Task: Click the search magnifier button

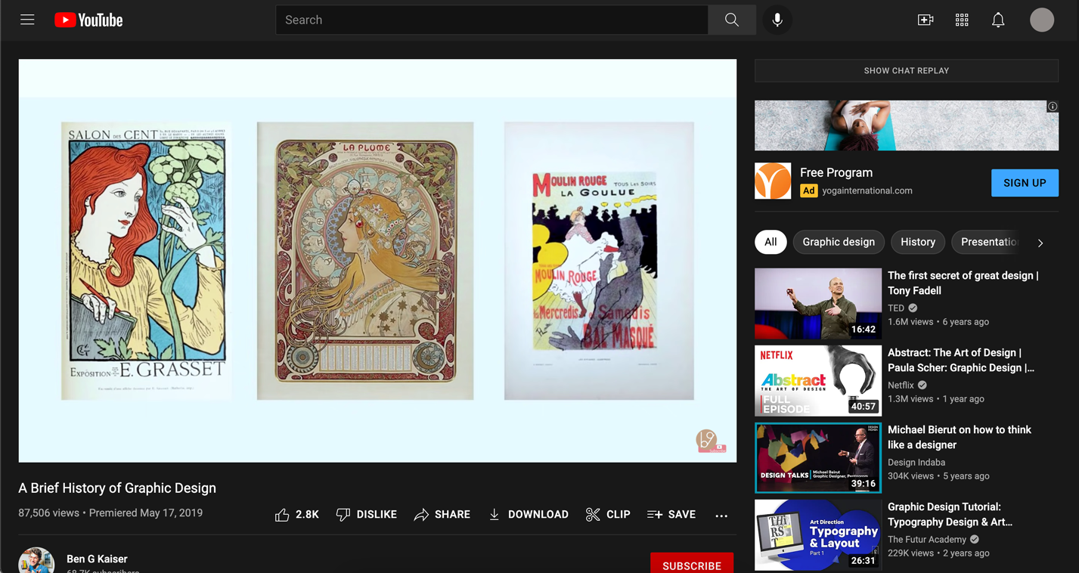Action: point(731,20)
